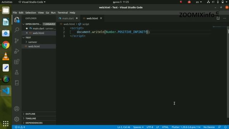Open the editor More Actions ellipsis

click(x=225, y=18)
